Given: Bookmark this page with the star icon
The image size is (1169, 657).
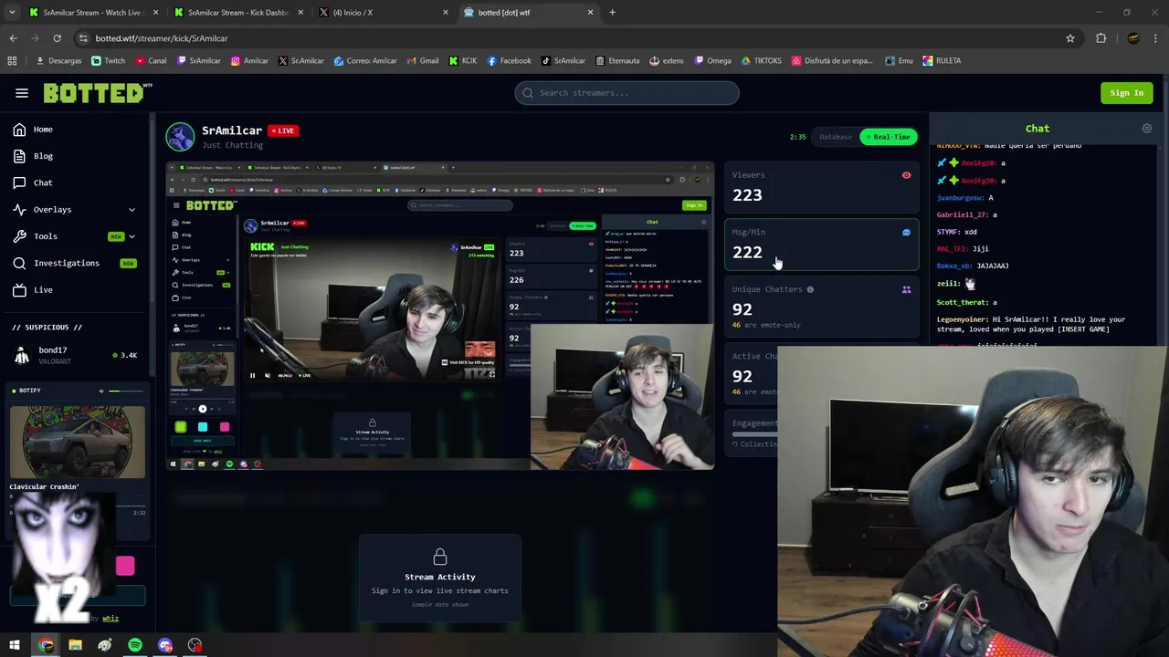Looking at the screenshot, I should point(1070,38).
